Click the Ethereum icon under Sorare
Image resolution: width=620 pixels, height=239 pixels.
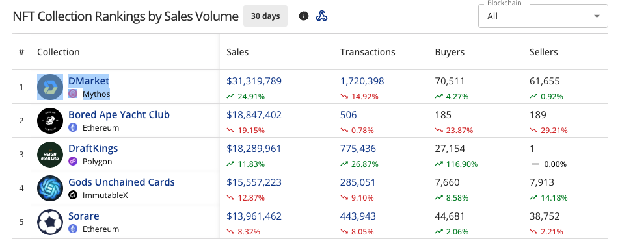73,229
